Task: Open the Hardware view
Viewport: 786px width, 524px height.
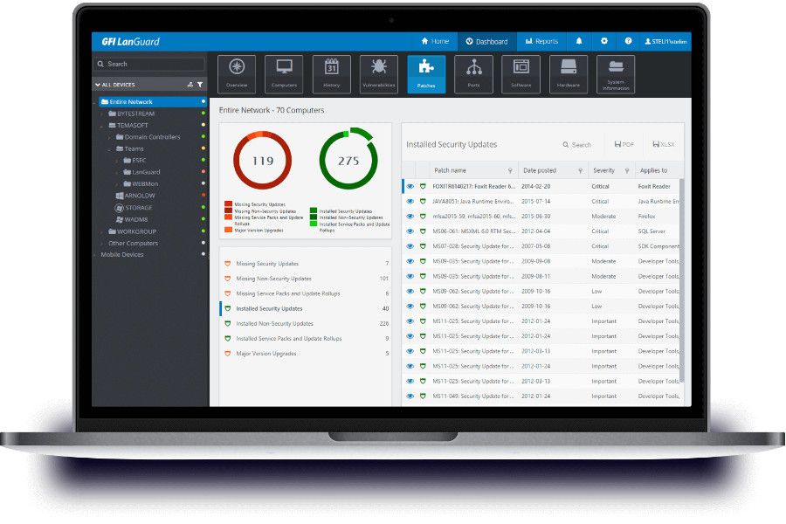Action: coord(569,74)
